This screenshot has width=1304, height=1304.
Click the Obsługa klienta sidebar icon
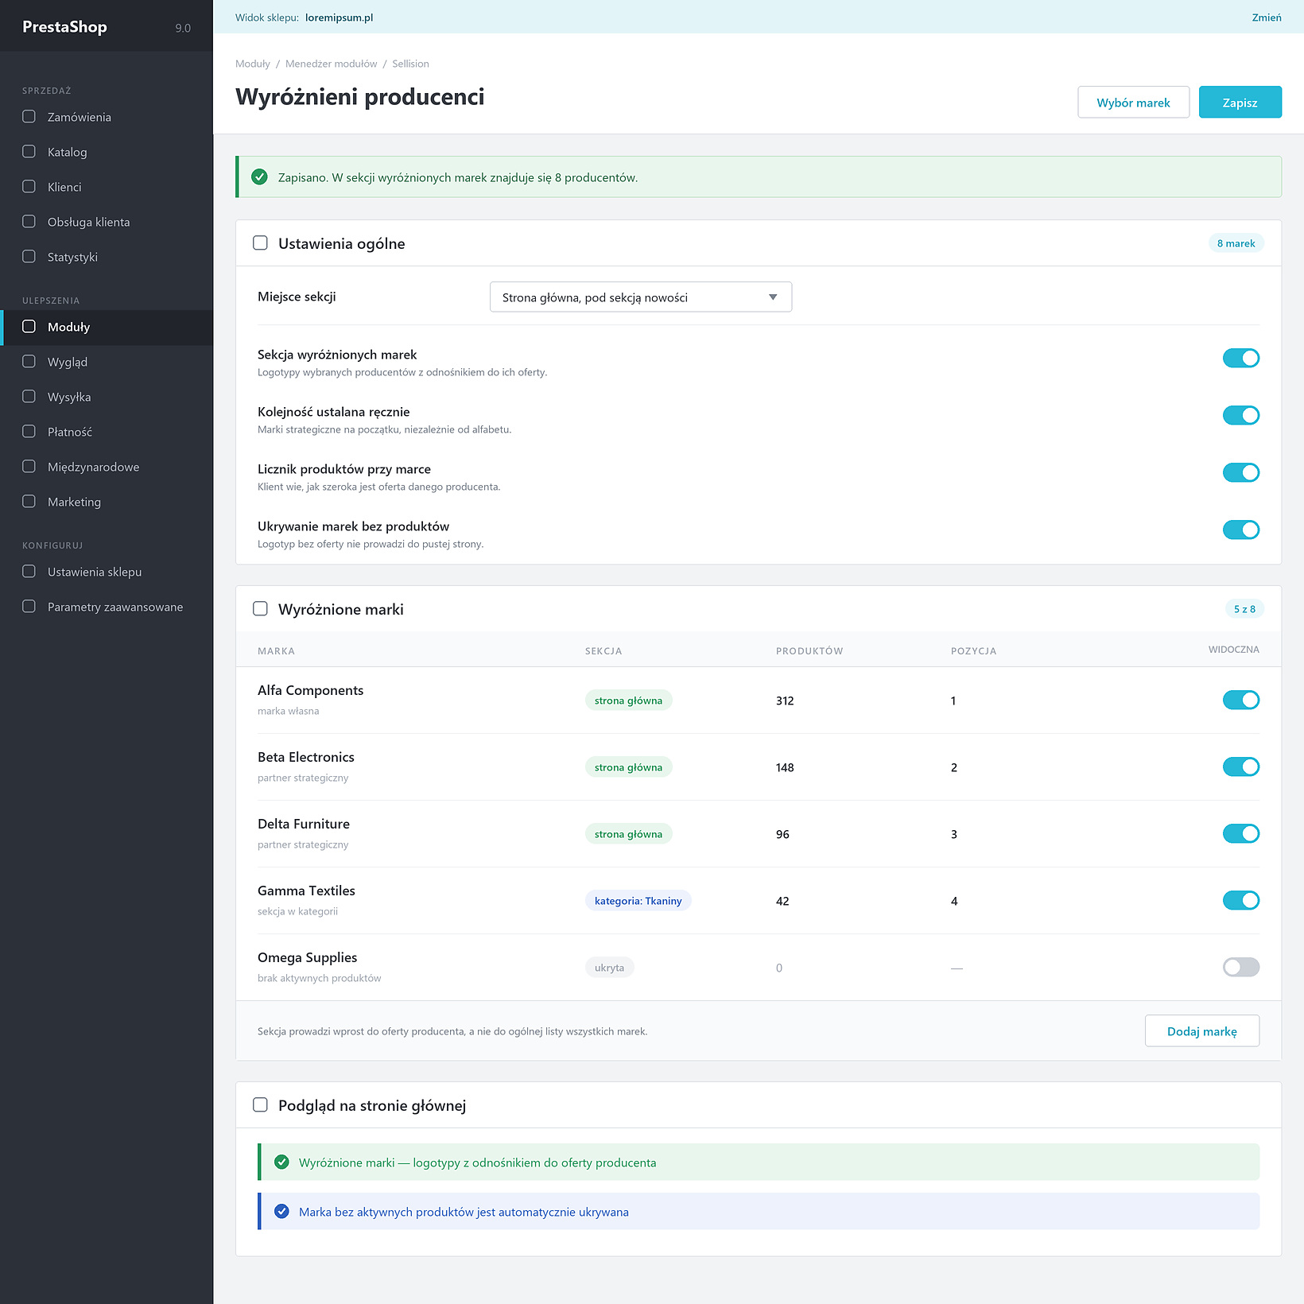click(29, 222)
